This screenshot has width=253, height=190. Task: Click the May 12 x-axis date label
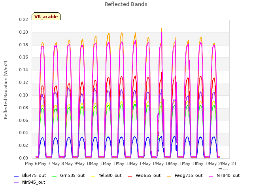pyautogui.click(x=110, y=163)
